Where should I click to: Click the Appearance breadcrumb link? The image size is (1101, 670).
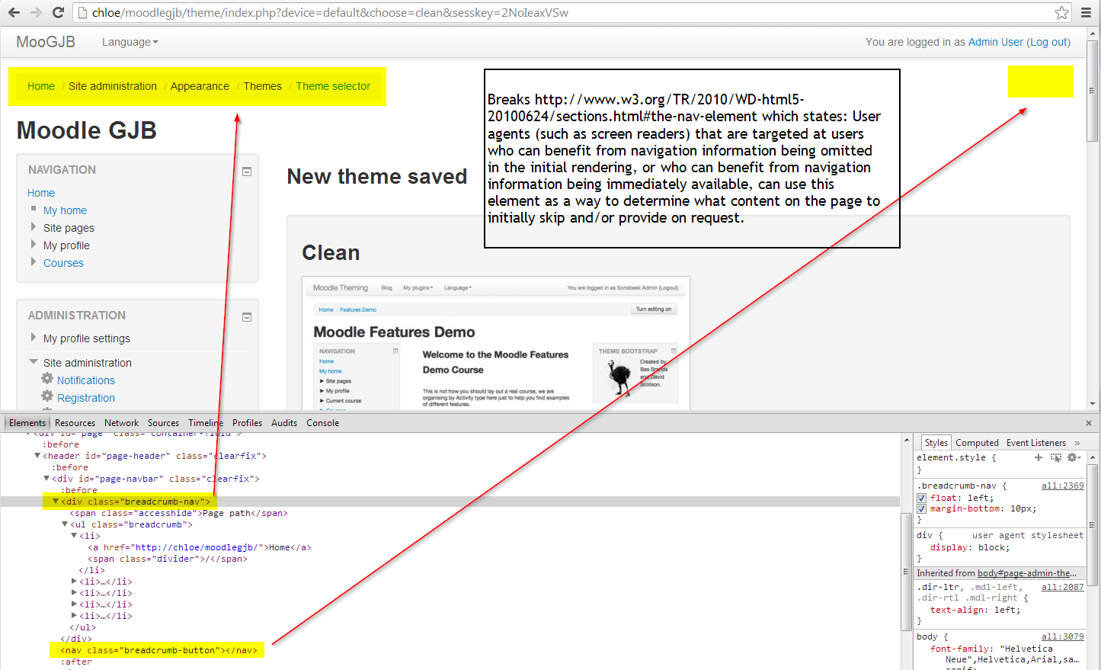click(x=200, y=86)
